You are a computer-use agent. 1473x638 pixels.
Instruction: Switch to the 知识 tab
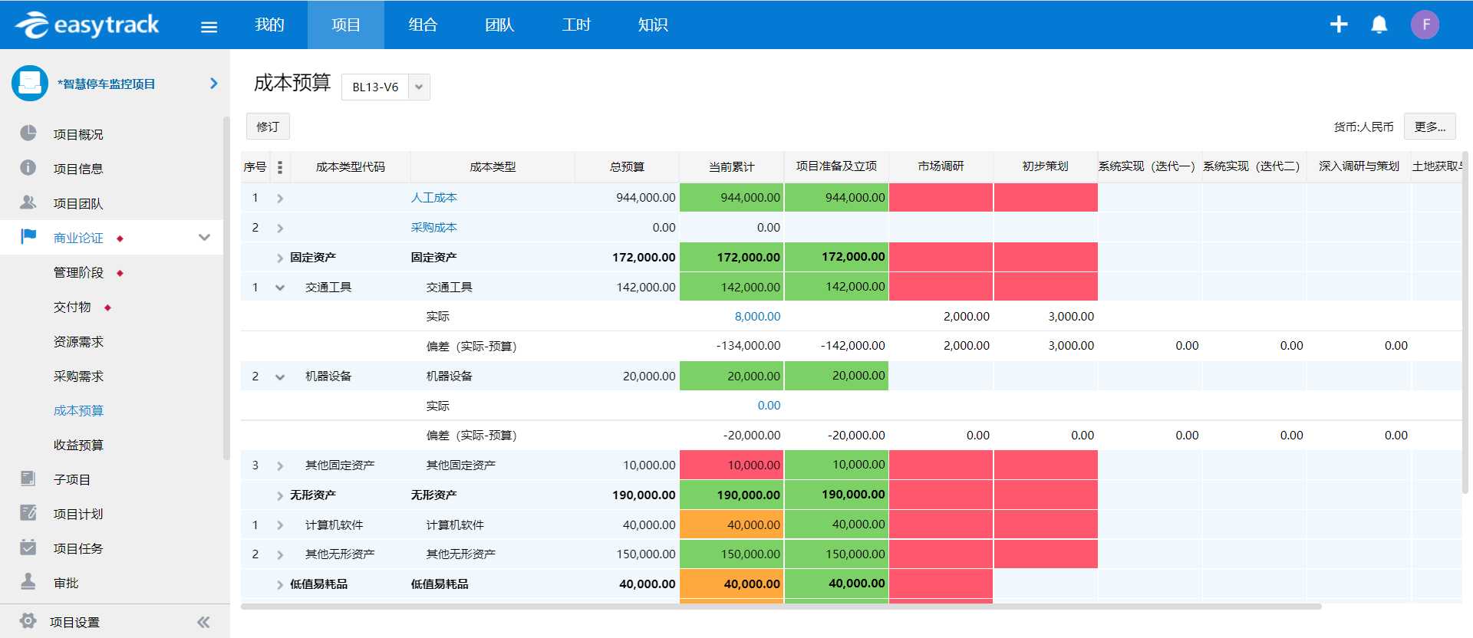point(653,25)
